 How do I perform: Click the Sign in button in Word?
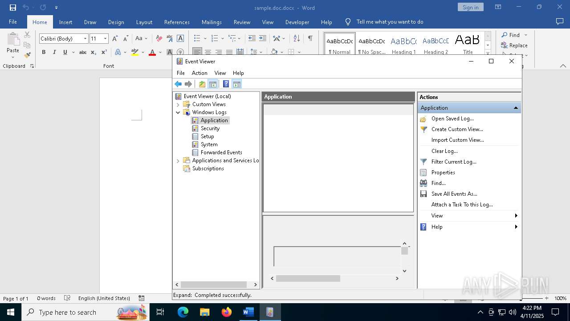pos(470,7)
